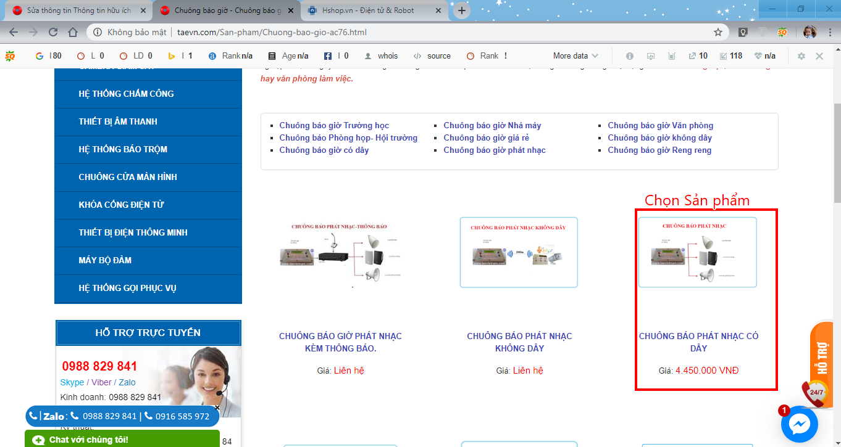
Task: Open Chuông báo giờ giá rẻ link
Action: 487,137
